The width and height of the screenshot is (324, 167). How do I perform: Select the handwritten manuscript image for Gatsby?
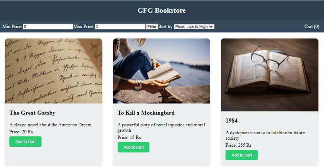point(54,71)
